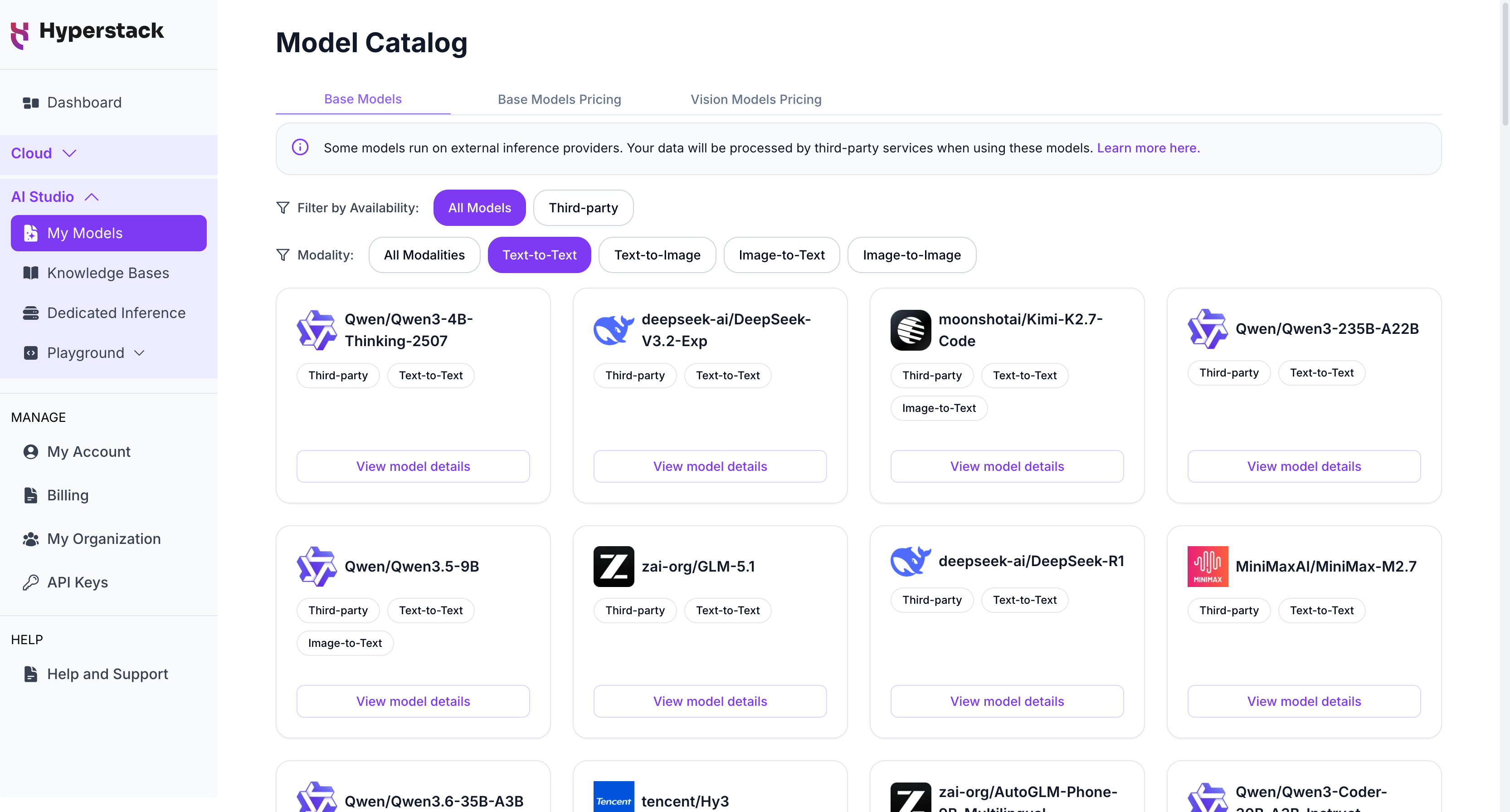The width and height of the screenshot is (1510, 812).
Task: View model details for zai-org/GLM-5.1
Action: coord(710,701)
